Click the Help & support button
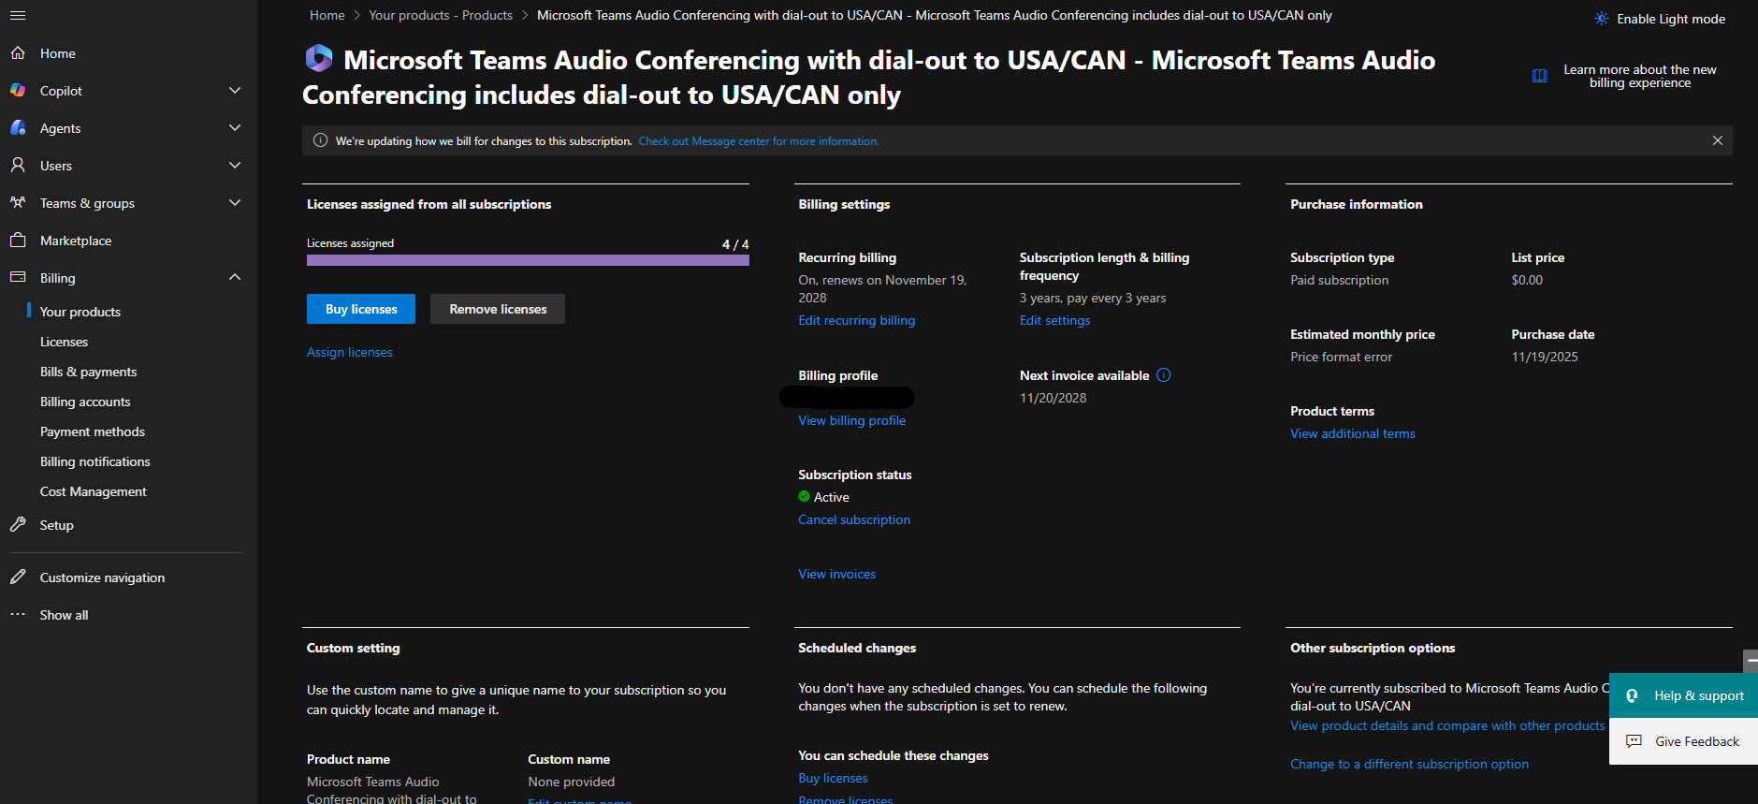 click(x=1683, y=695)
